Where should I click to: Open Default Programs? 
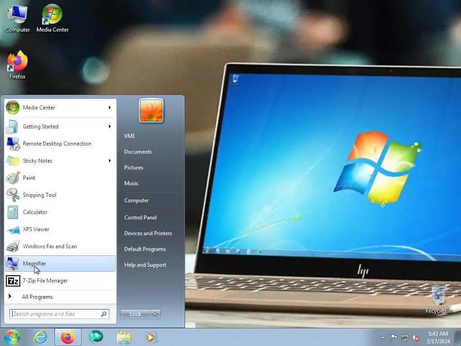coord(145,249)
